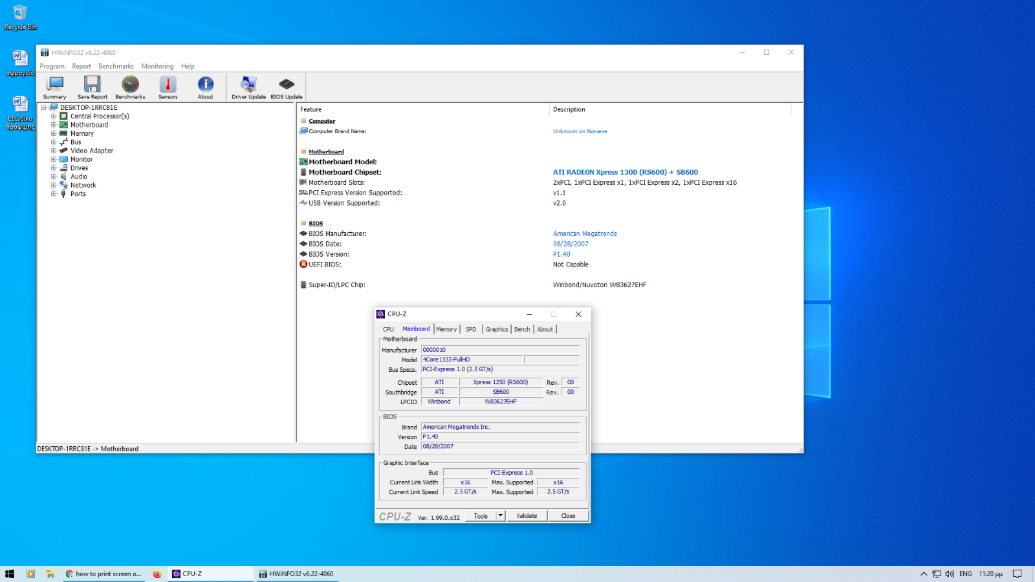Click the Model field 4Core1333-FullHD
Image resolution: width=1035 pixels, height=582 pixels.
coord(472,360)
